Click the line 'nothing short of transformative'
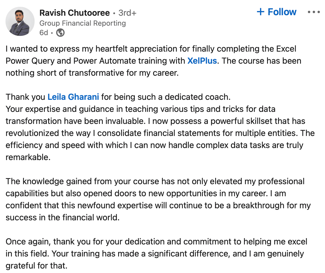 click(x=92, y=73)
